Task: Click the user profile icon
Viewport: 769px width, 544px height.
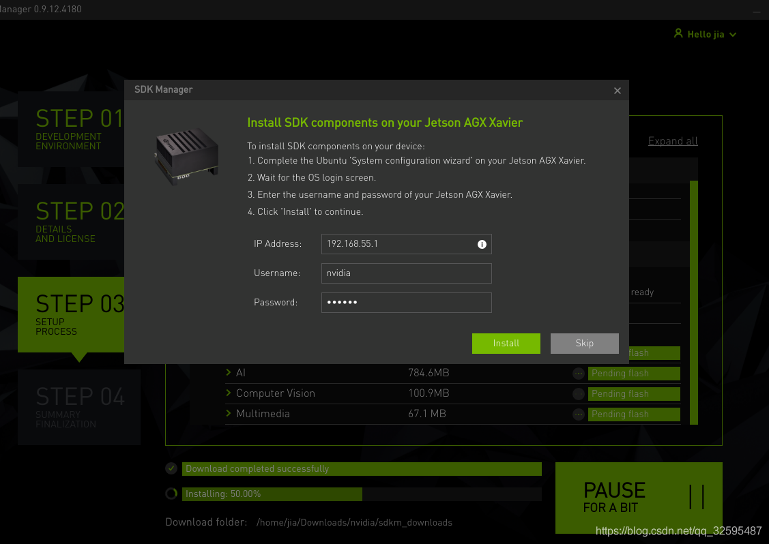Action: [x=678, y=33]
